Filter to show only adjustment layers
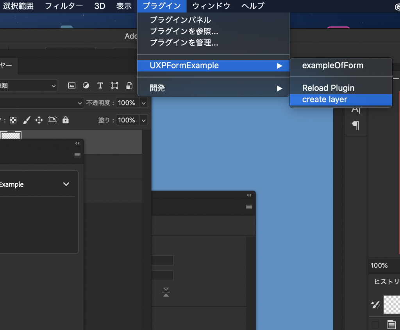The height and width of the screenshot is (330, 400). [x=86, y=85]
